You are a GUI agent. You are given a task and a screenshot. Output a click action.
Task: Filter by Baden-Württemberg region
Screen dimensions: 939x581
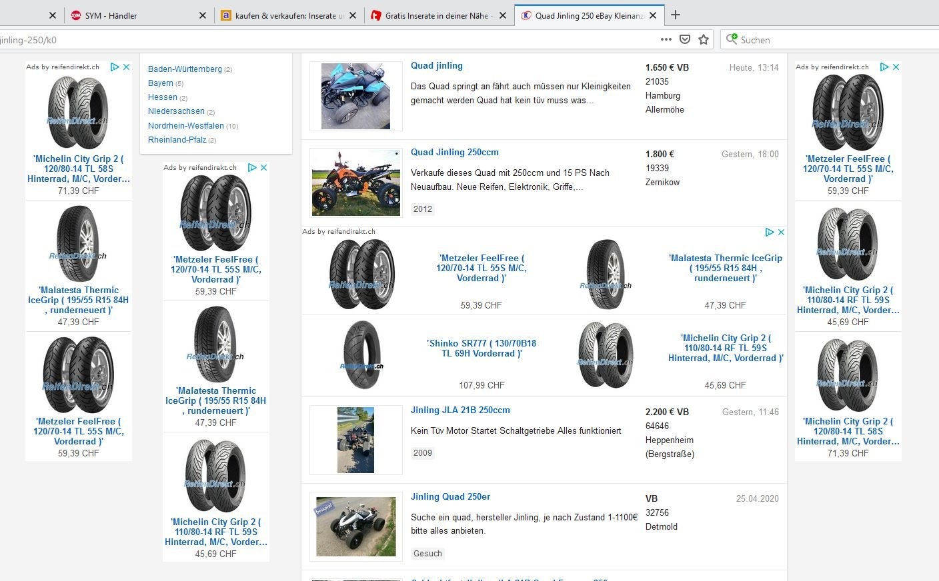185,69
